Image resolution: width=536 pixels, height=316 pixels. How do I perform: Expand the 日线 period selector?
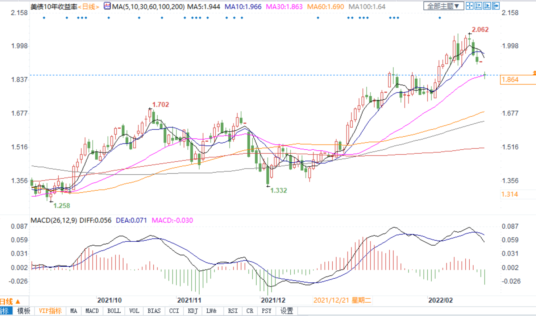(x=10, y=302)
